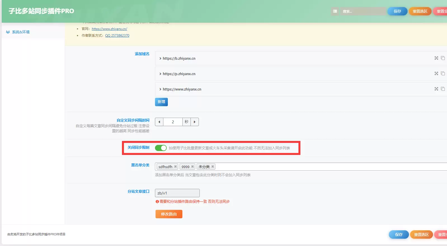Click the 黑名单分类 label
447x246 pixels.
tap(140, 165)
